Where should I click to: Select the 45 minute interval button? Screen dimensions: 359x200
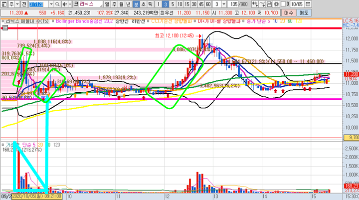[201, 4]
